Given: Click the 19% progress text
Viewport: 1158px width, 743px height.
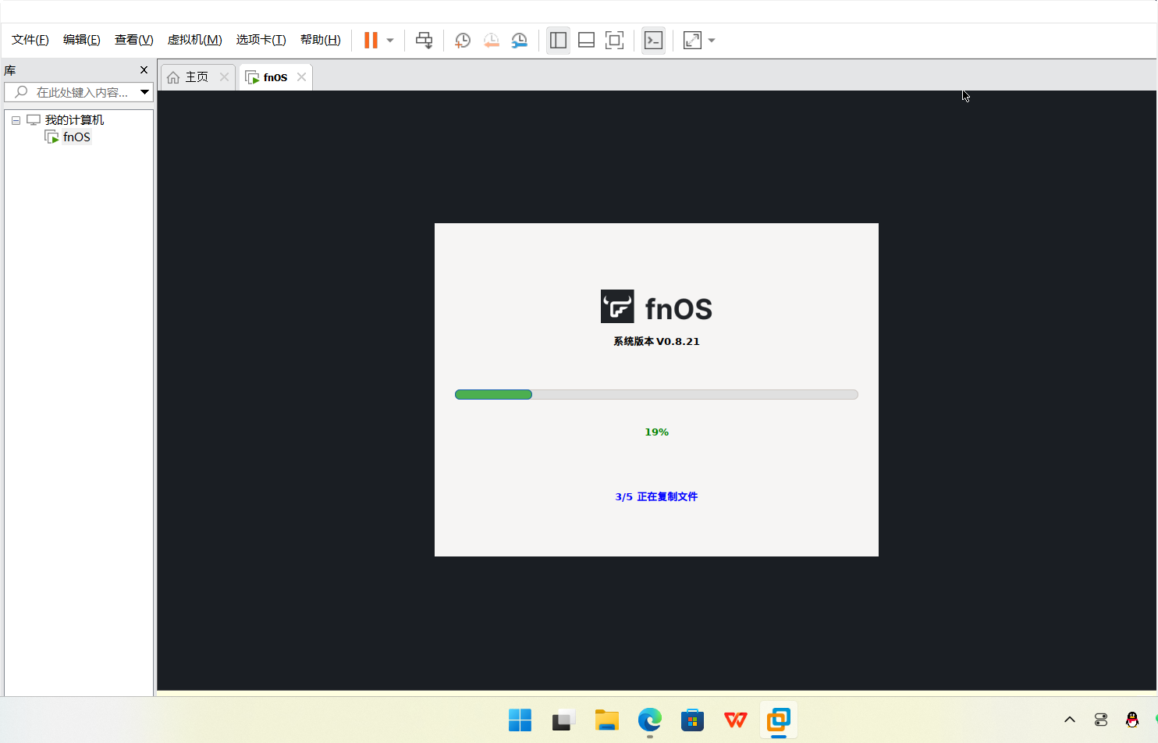Looking at the screenshot, I should coord(656,432).
